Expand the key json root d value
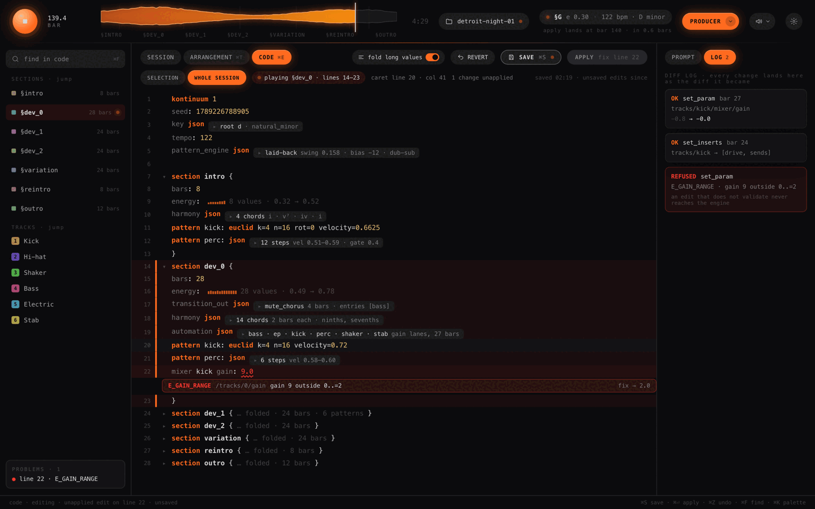Screen dimensions: 815x509 pyautogui.click(x=255, y=127)
